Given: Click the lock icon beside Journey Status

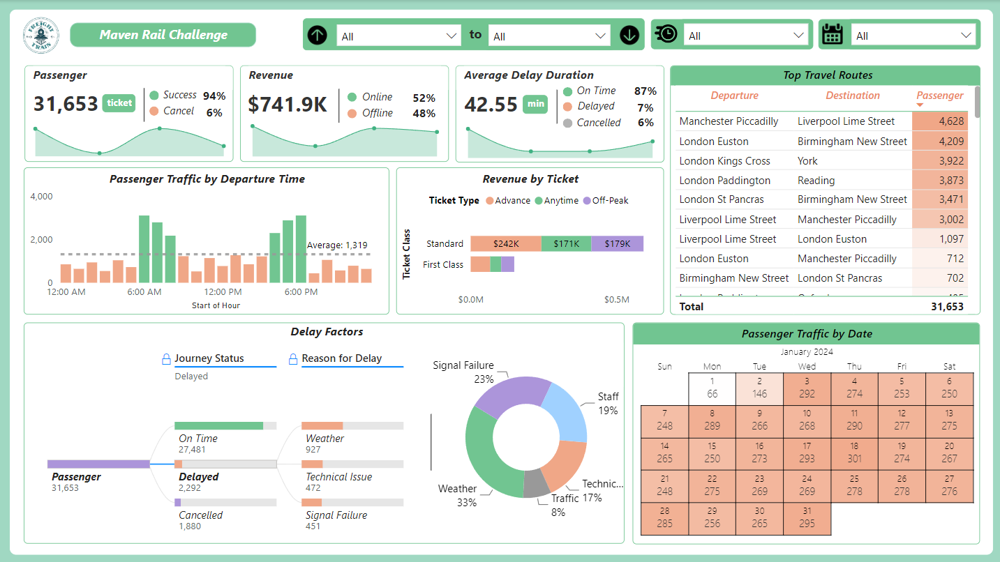Looking at the screenshot, I should pos(167,358).
